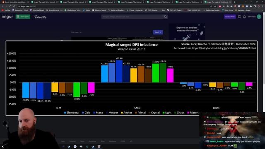Viewport: 265px width, 149px height.
Task: Click the SMN Mana tallest bar
Action: tap(119, 71)
